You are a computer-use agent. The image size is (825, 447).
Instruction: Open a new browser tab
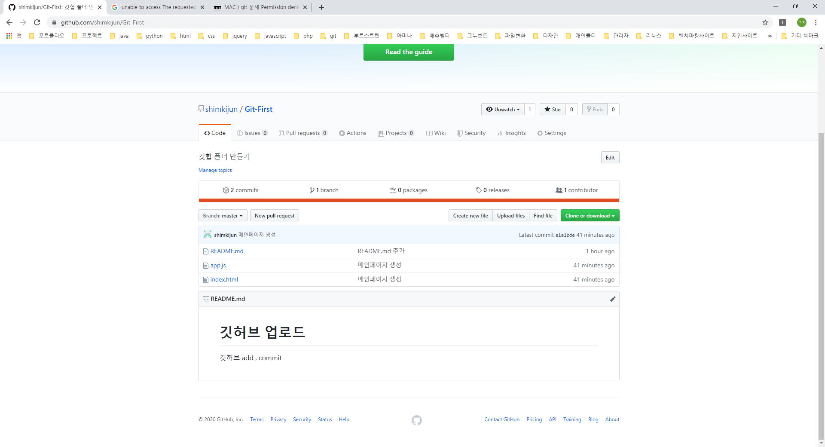point(321,7)
